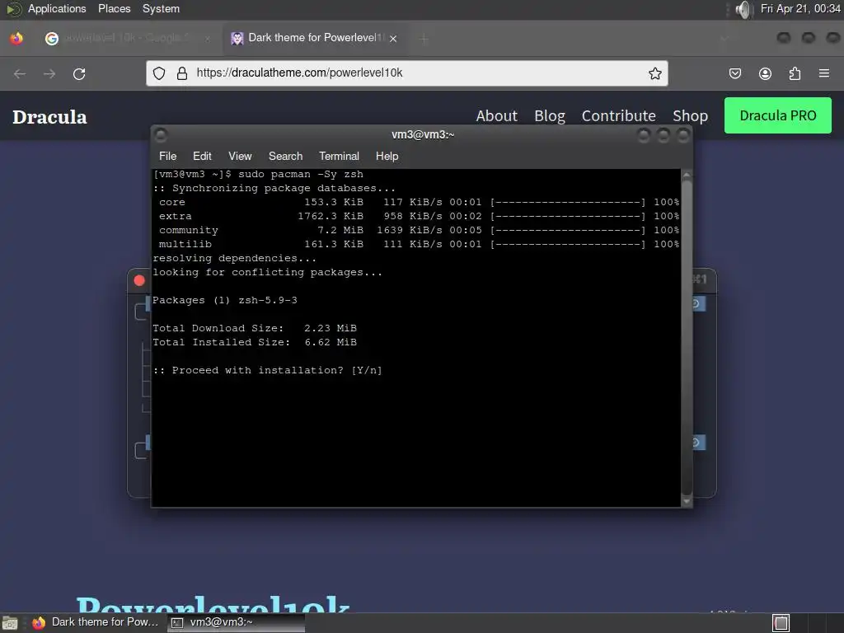
Task: Open the System menu
Action: point(161,8)
